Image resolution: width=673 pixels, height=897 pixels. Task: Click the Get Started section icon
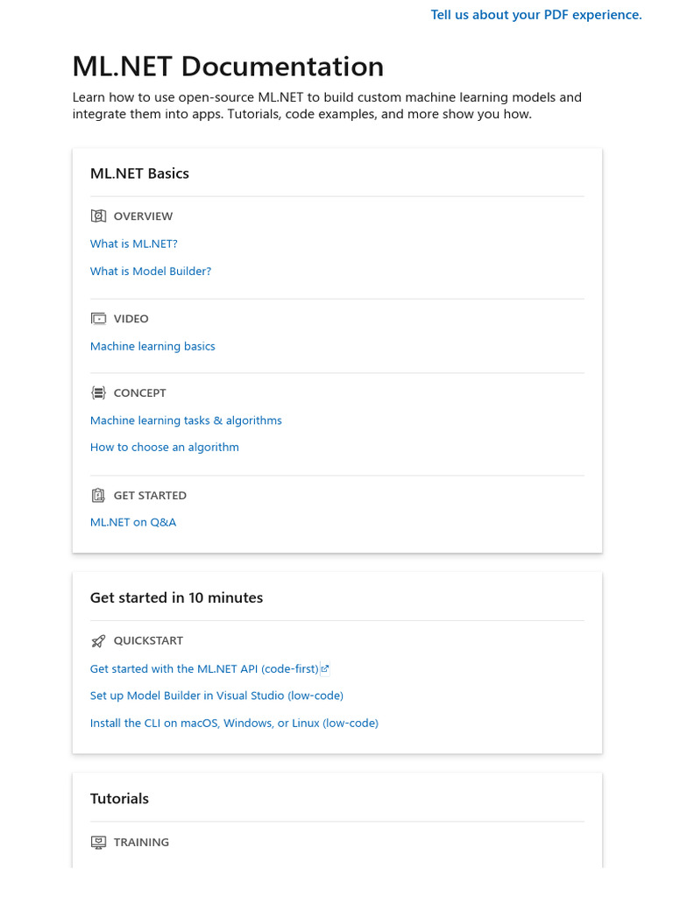point(98,496)
